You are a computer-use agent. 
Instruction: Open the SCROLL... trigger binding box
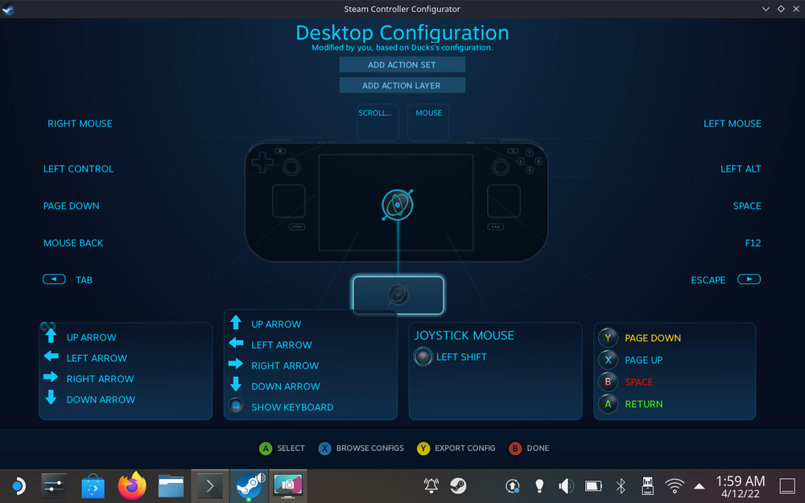click(x=378, y=122)
